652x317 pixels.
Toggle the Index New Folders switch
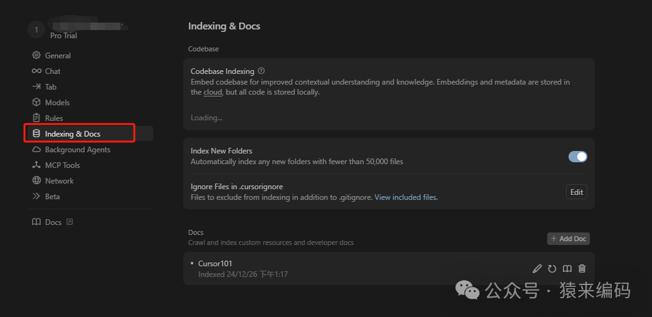coord(577,157)
